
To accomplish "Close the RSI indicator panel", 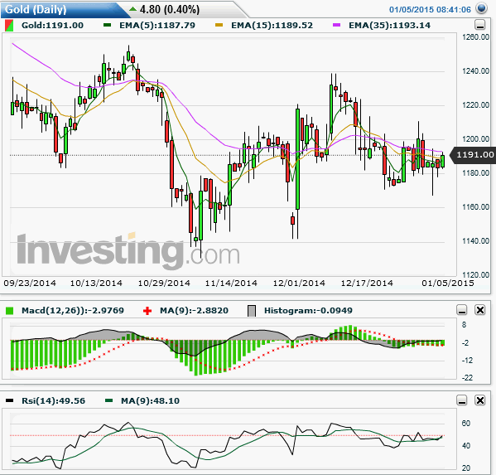I will 480,400.
